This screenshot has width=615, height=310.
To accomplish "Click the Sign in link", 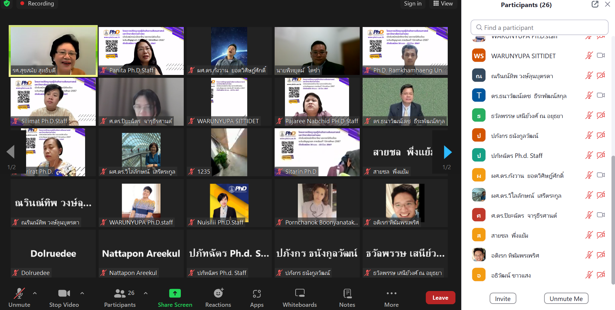I will pos(413,4).
